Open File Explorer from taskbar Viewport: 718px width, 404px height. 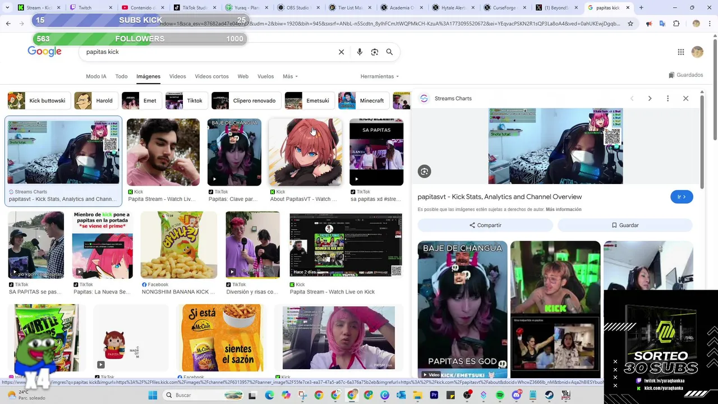coord(417,395)
